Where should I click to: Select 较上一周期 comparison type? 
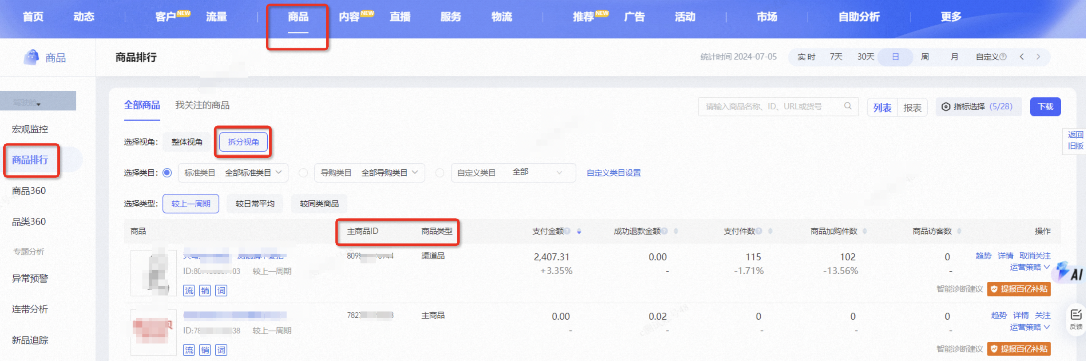pyautogui.click(x=191, y=203)
